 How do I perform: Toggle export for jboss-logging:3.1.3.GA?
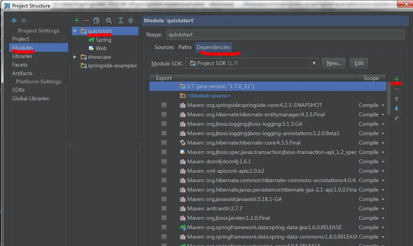tap(164, 124)
